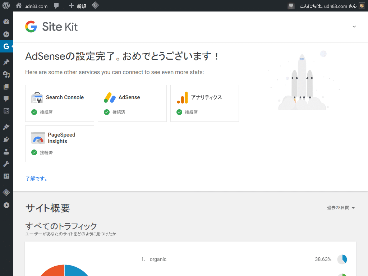The height and width of the screenshot is (276, 368).
Task: Click the Analytics bar chart icon
Action: point(183,98)
